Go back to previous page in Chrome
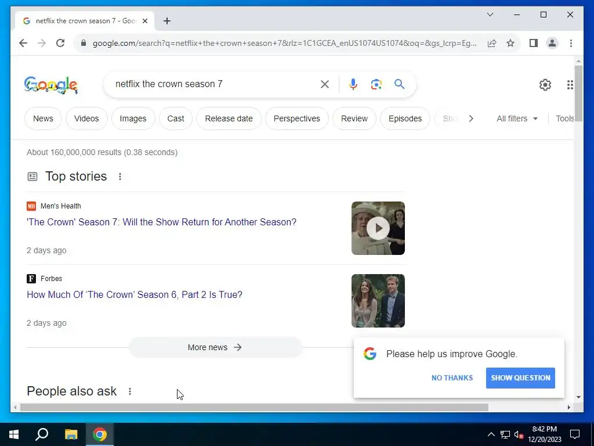 23,43
